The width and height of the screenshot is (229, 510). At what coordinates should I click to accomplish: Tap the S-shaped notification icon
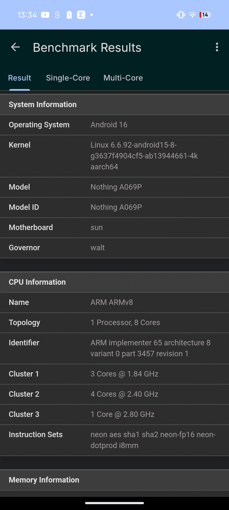coord(57,15)
